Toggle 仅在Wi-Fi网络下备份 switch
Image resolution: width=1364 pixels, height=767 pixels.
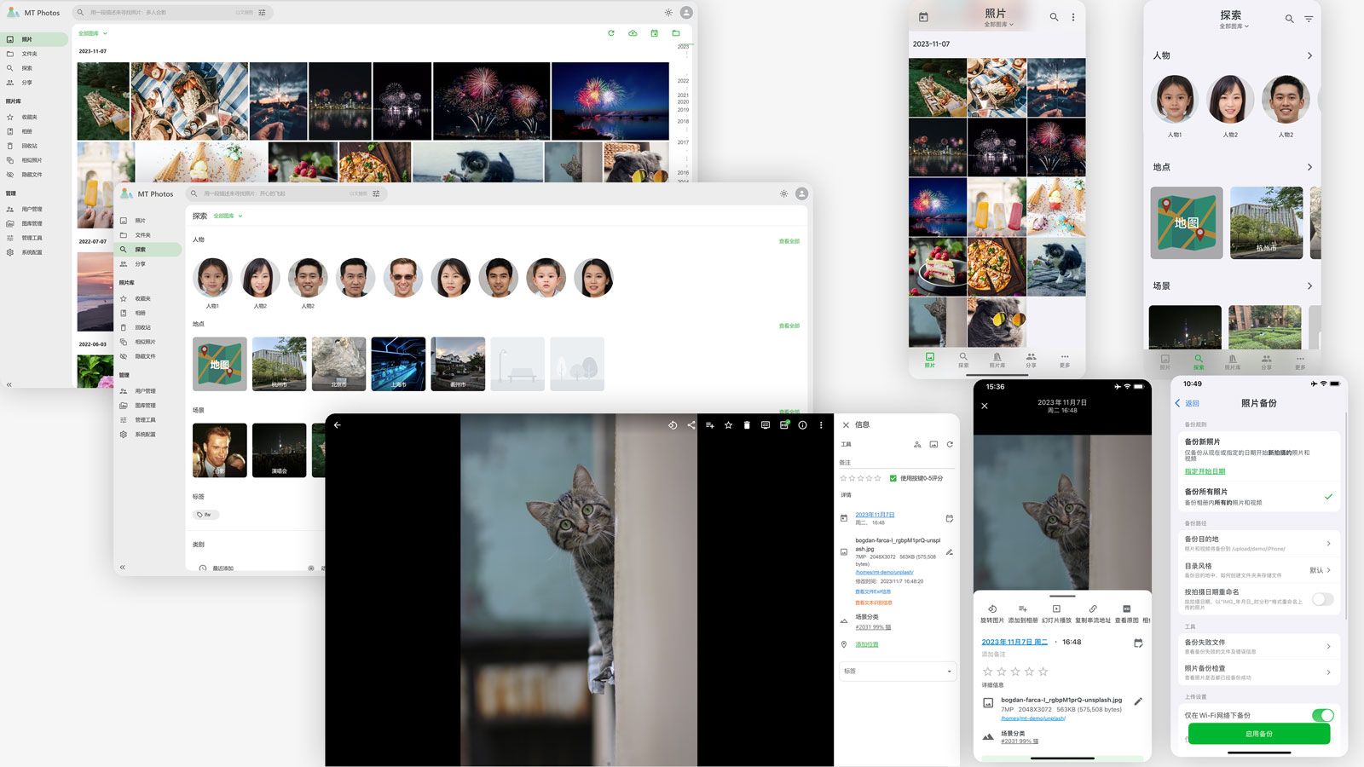pos(1322,715)
